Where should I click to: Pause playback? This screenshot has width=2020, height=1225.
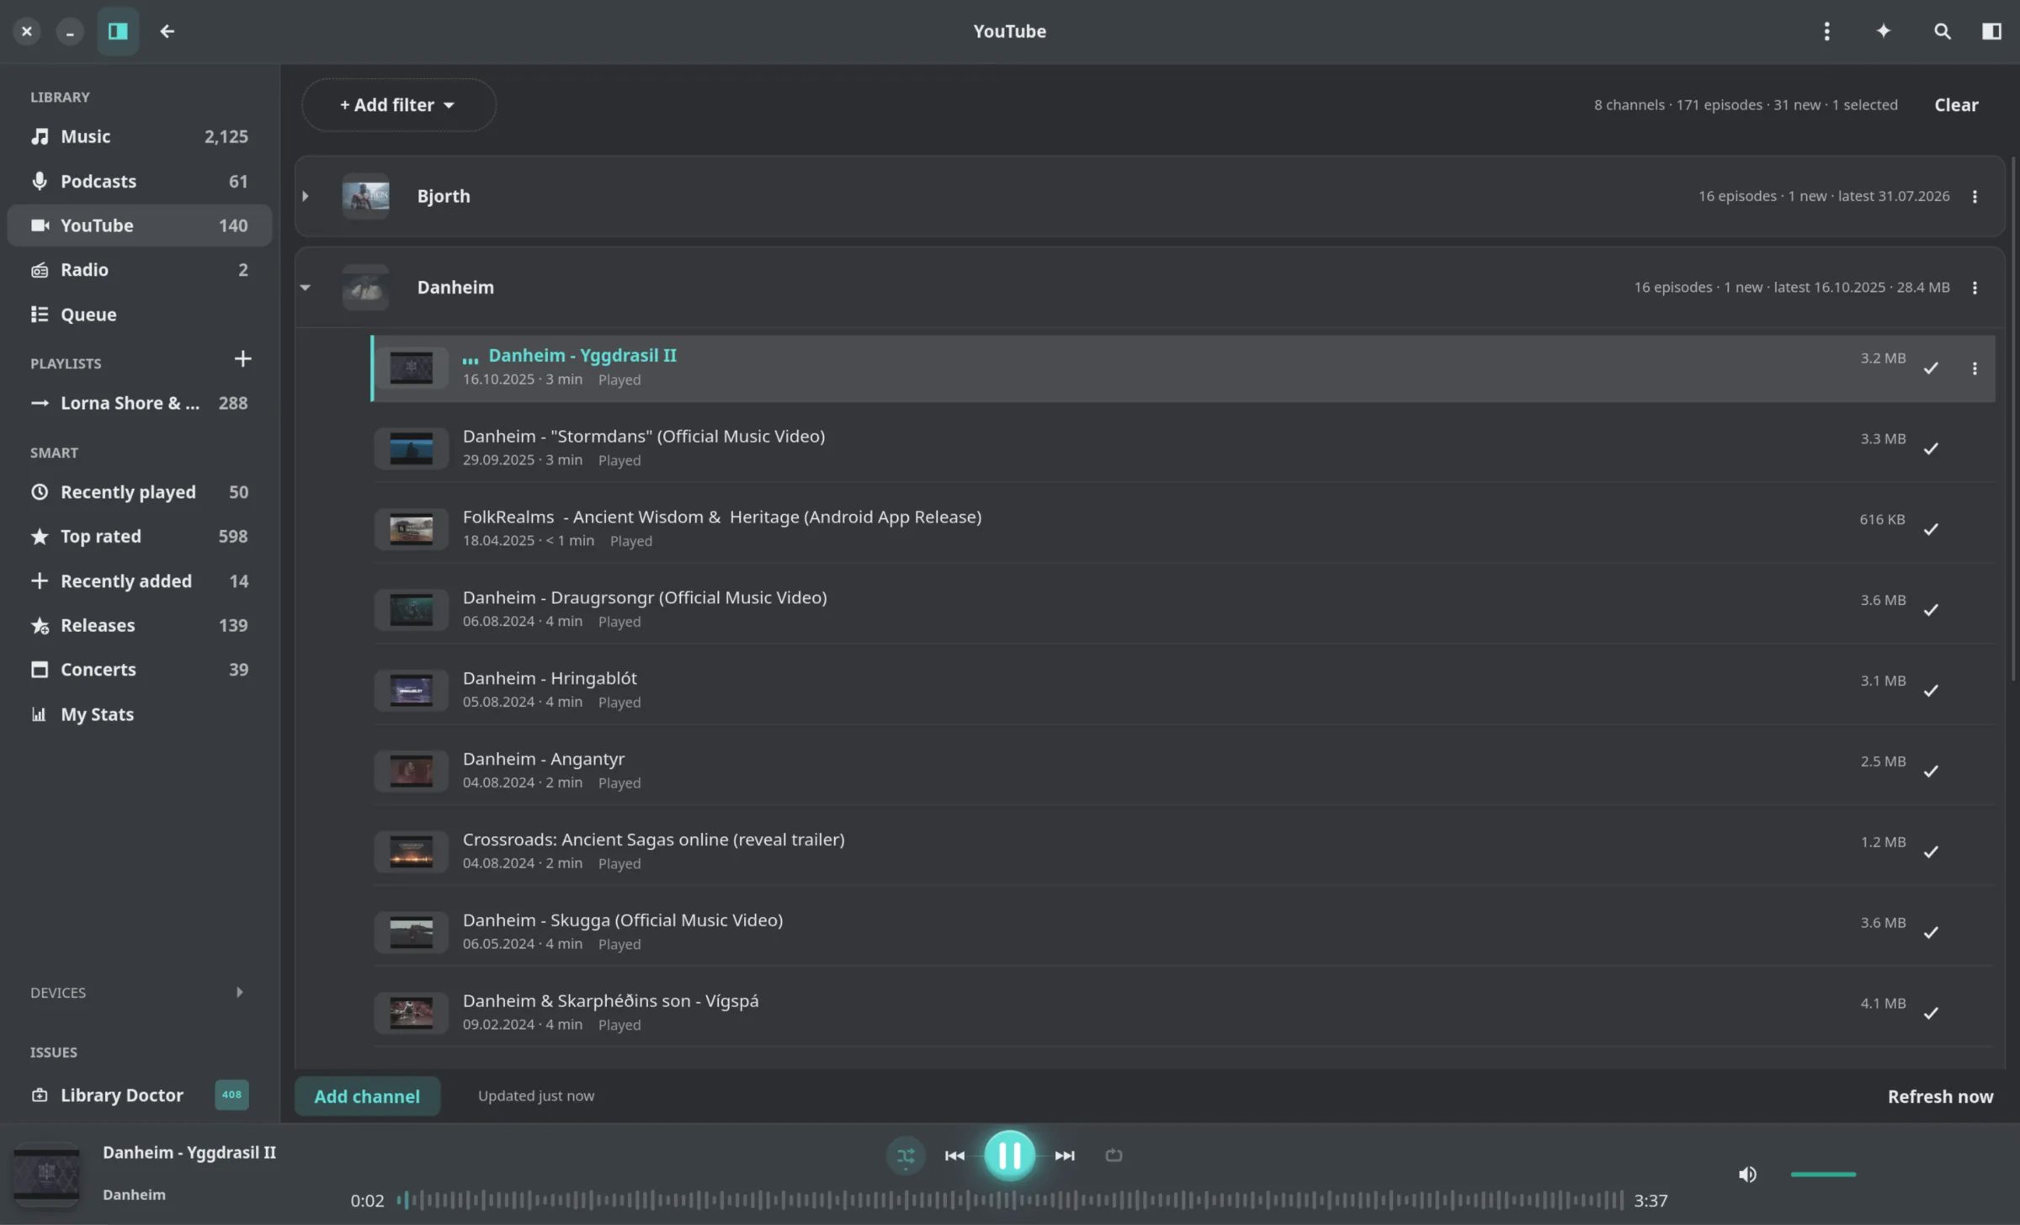(1009, 1155)
